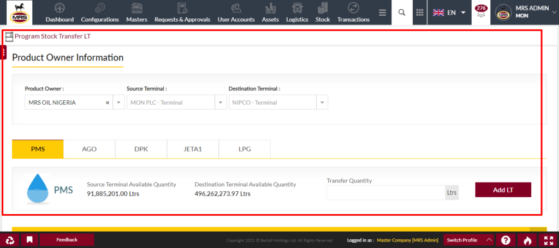Click the Copyright 2021 Bestaf Holdings text
The image size is (559, 248).
tap(279, 240)
